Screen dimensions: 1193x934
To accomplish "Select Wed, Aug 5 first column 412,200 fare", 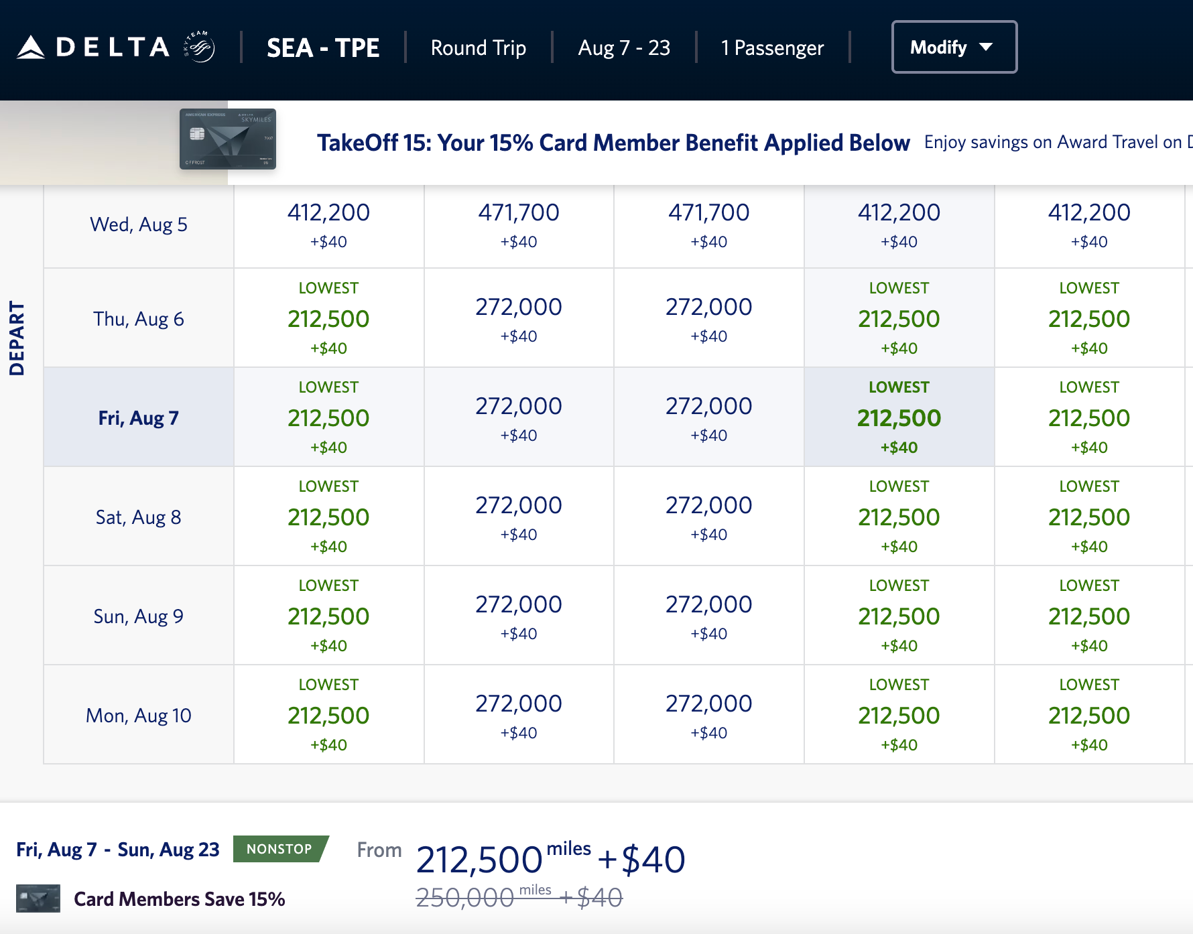I will 328,226.
